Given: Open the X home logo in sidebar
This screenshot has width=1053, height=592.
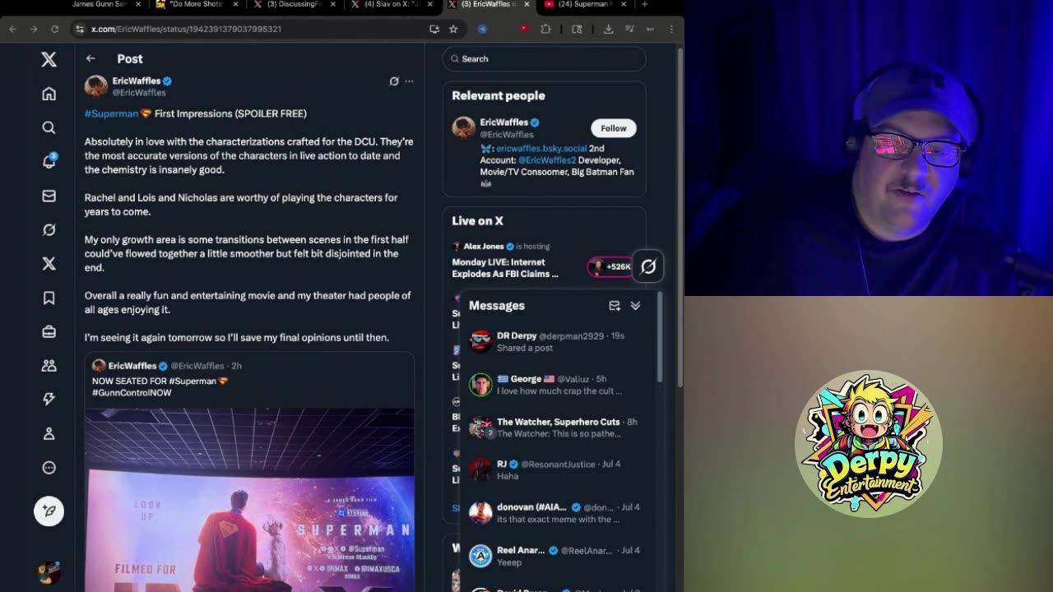Looking at the screenshot, I should (x=49, y=59).
